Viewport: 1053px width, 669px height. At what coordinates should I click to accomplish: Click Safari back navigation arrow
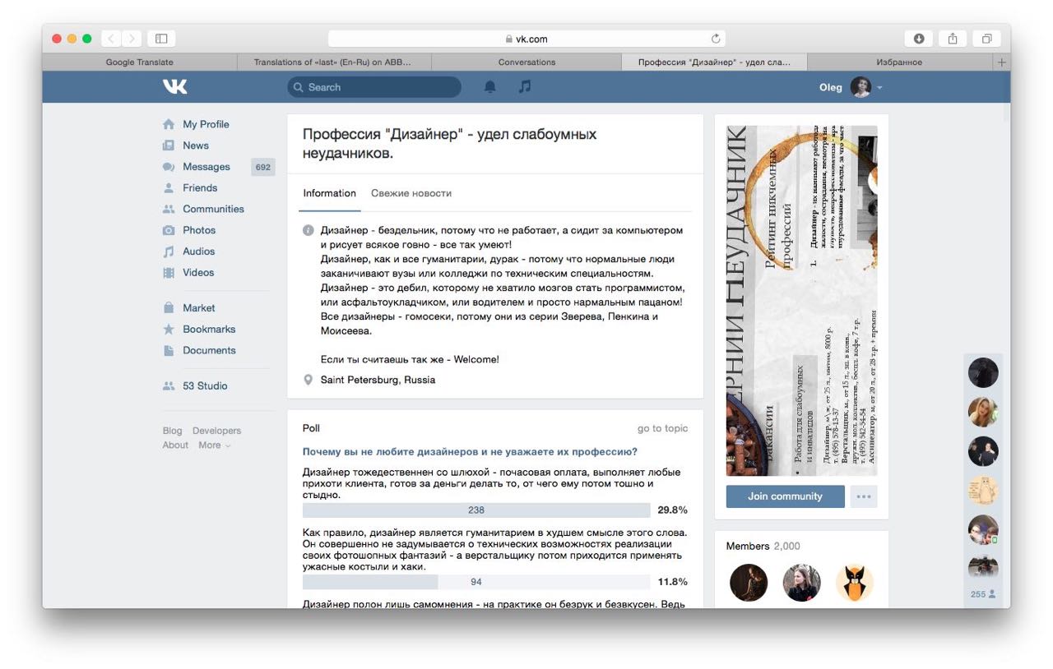[x=111, y=39]
